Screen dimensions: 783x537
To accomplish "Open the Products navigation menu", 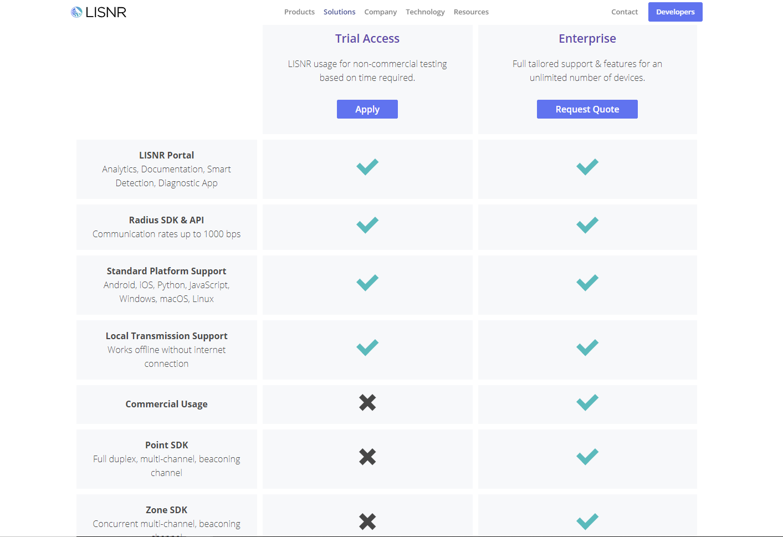I will click(x=299, y=12).
